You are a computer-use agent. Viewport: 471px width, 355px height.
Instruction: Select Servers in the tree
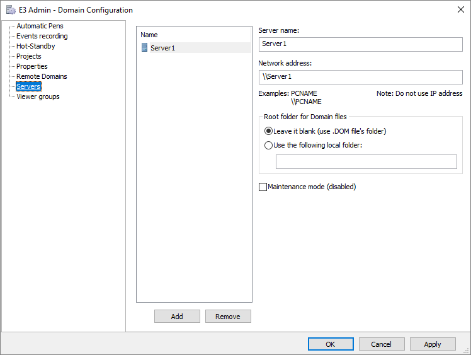pos(28,86)
